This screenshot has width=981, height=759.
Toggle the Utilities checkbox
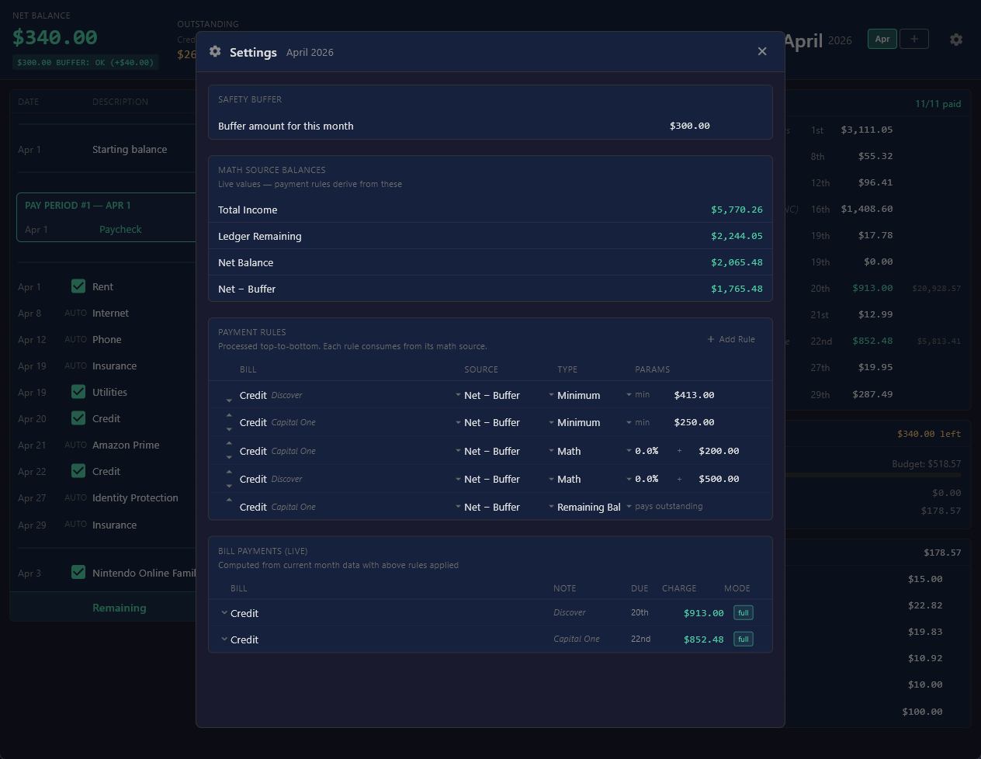coord(78,392)
